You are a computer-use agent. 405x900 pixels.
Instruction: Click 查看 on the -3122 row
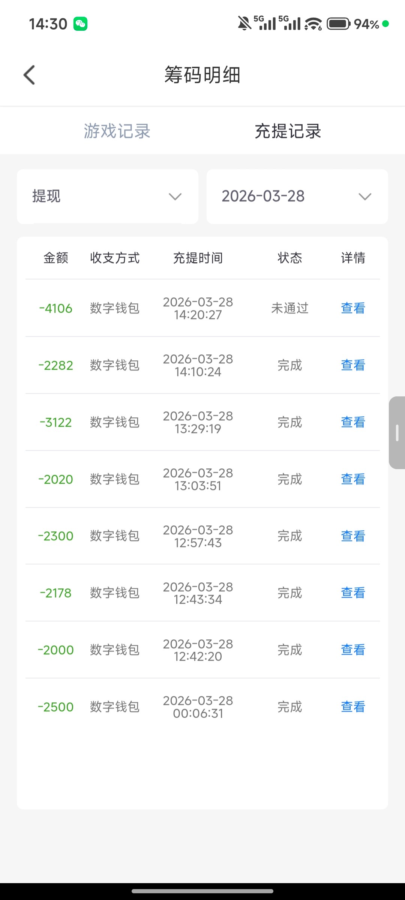(x=353, y=422)
